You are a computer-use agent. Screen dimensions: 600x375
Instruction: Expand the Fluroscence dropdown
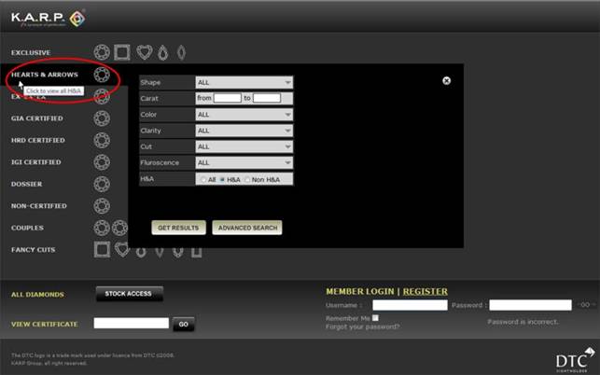coord(244,162)
